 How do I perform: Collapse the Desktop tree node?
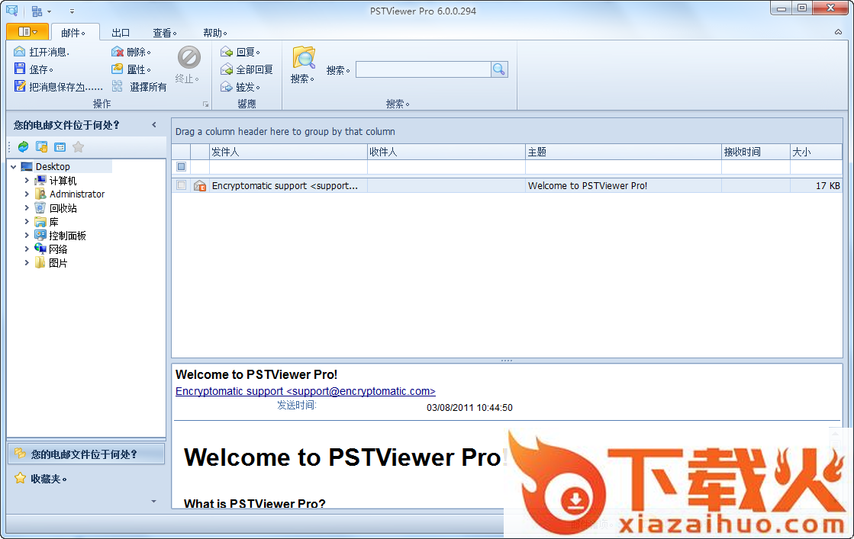(x=14, y=167)
